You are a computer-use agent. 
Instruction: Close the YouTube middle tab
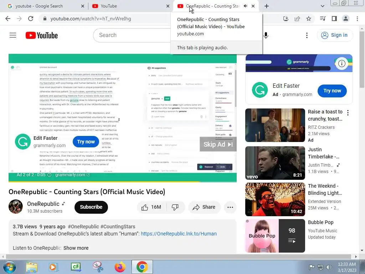coord(168,6)
